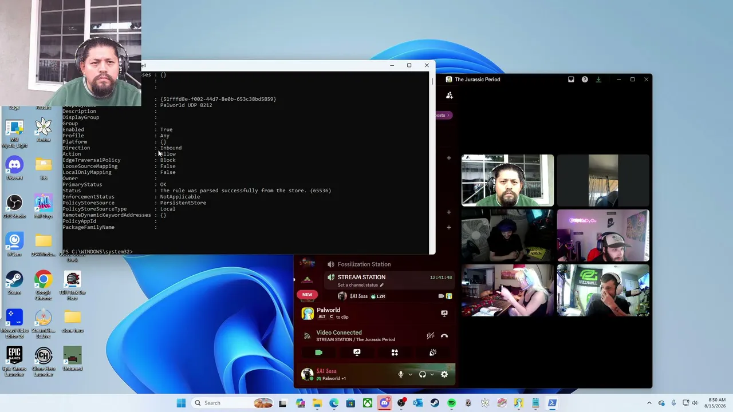This screenshot has height=412, width=733.
Task: Select the Movavi Video Editor desktop icon
Action: pyautogui.click(x=14, y=324)
